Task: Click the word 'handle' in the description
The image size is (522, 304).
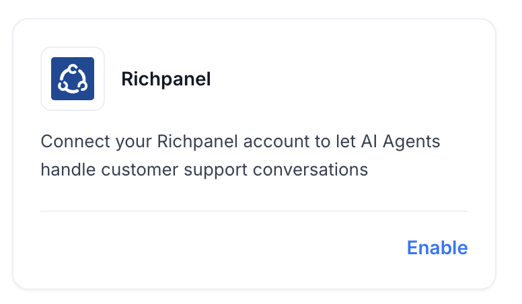Action: click(67, 169)
